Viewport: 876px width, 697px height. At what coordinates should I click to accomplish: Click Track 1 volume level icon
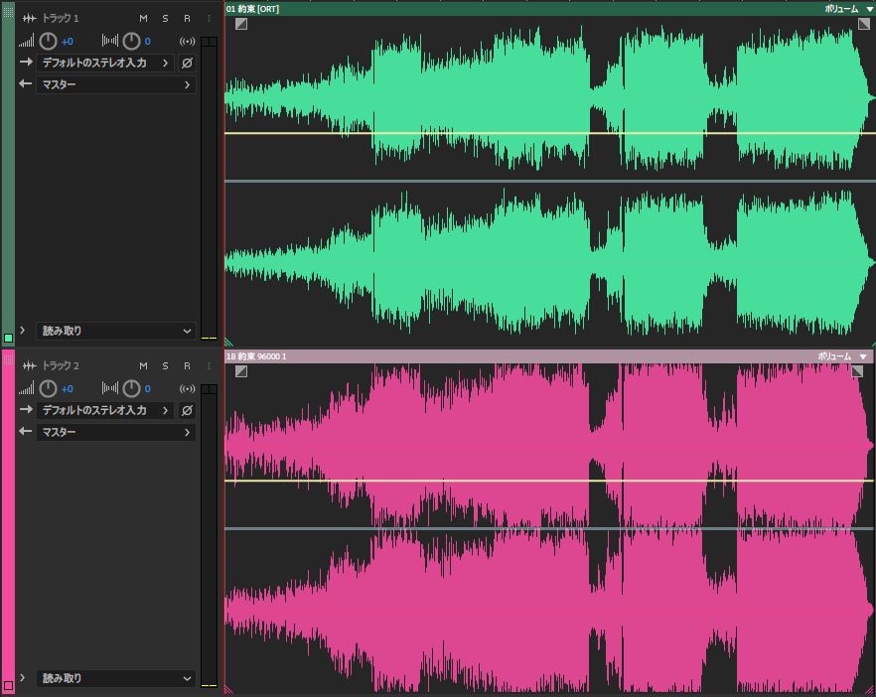(x=26, y=41)
